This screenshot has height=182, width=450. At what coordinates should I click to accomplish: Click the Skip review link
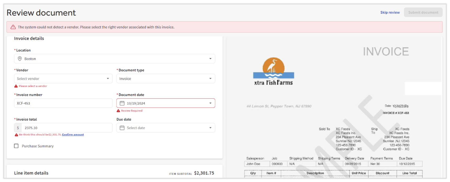click(x=390, y=13)
